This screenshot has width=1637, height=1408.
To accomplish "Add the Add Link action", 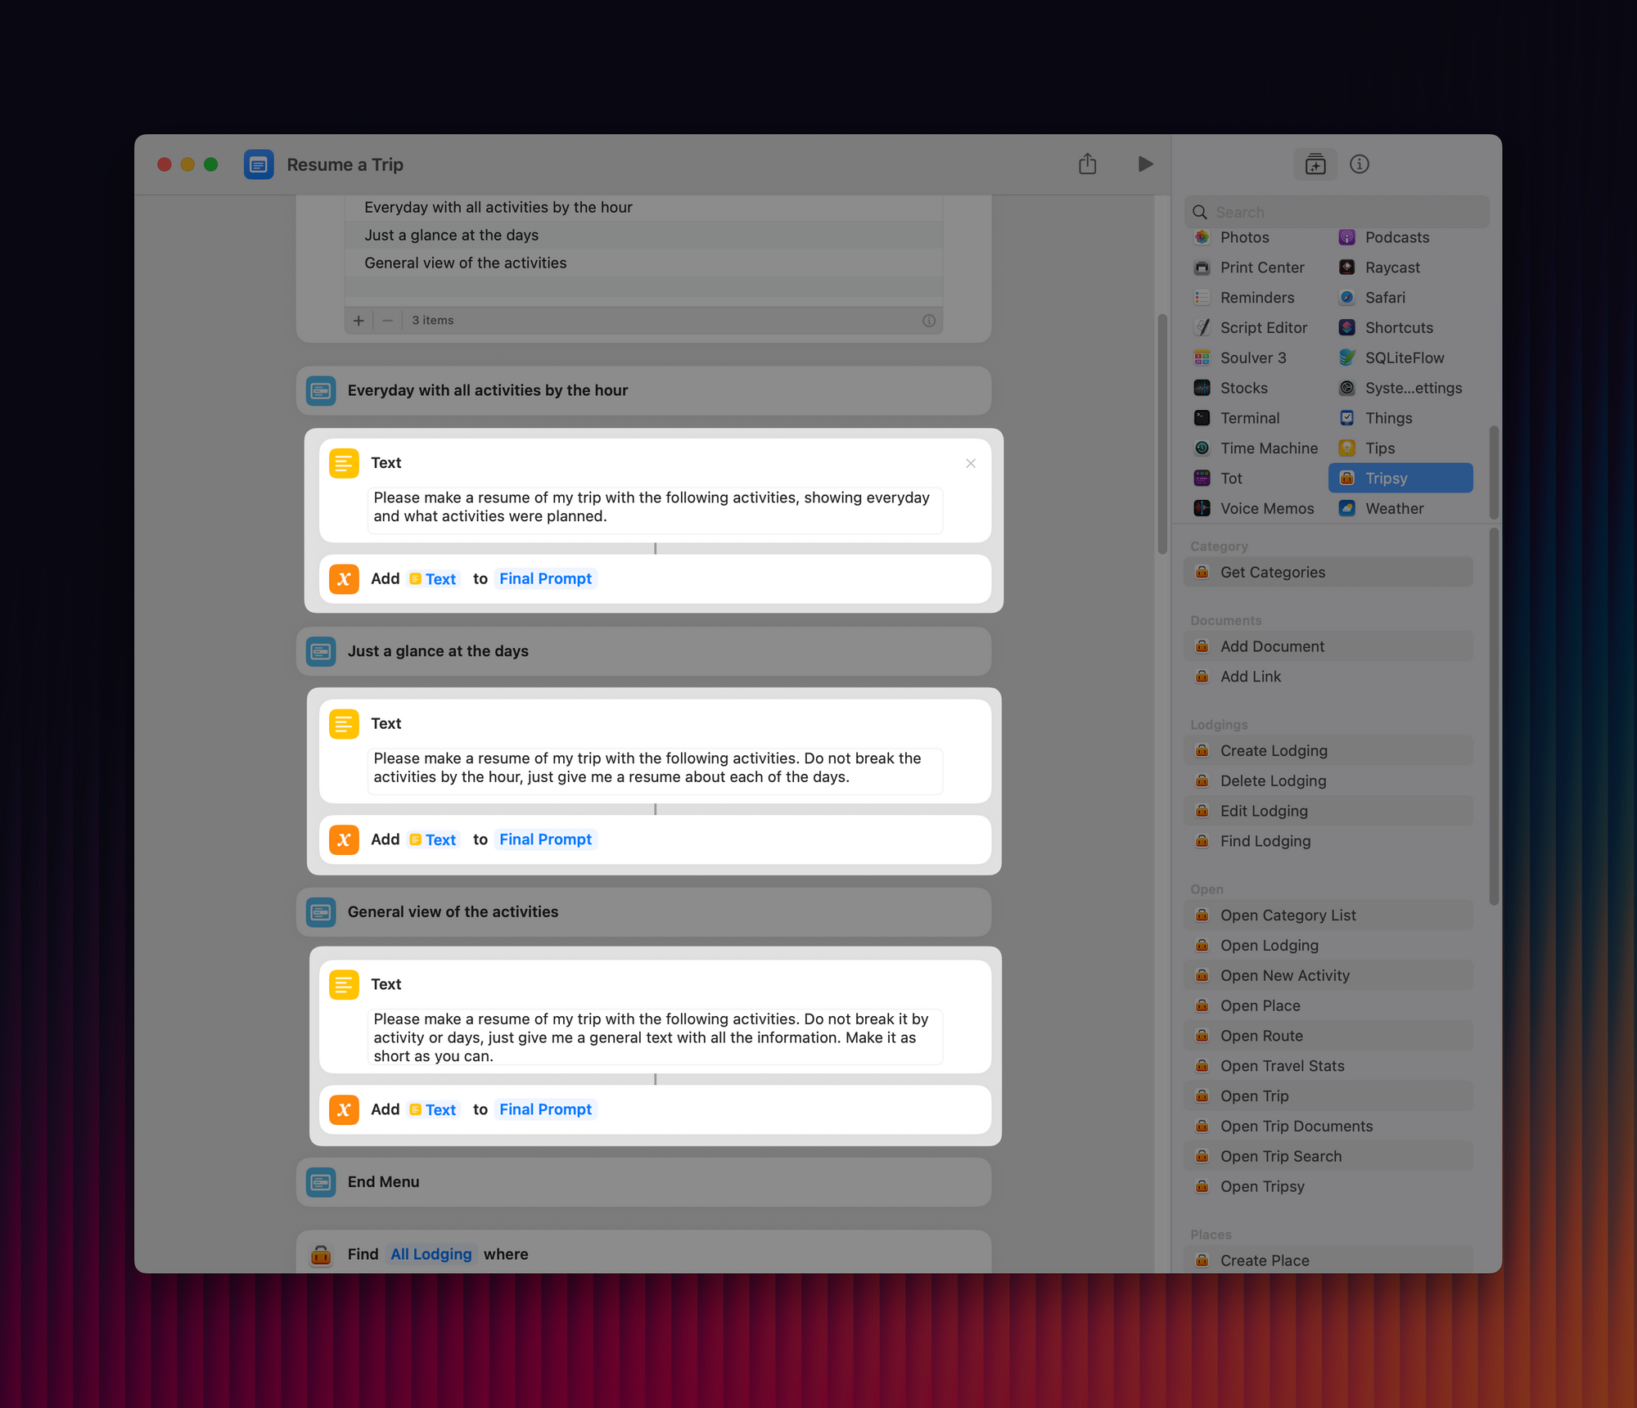I will click(x=1328, y=677).
